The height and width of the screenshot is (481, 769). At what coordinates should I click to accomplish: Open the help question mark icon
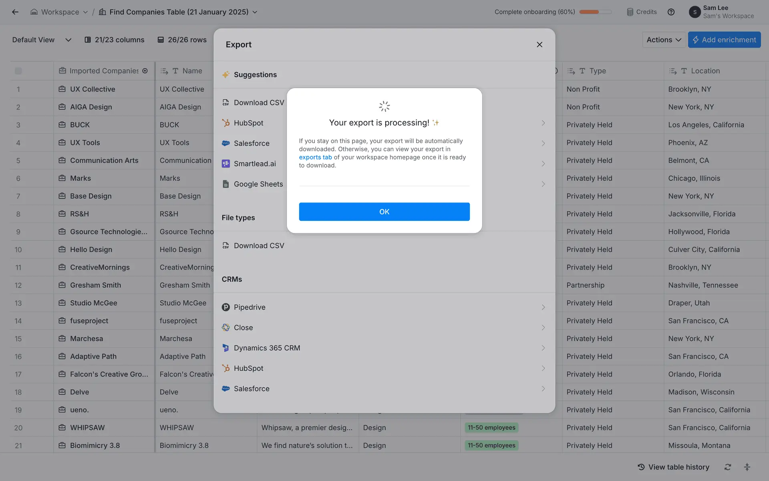point(671,12)
